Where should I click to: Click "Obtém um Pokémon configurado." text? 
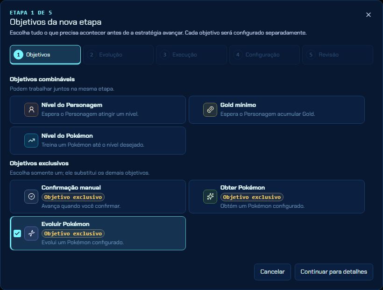pos(262,206)
